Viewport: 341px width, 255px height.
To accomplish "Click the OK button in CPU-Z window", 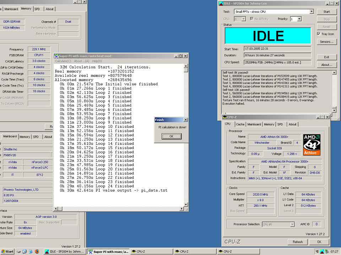I will pos(319,242).
